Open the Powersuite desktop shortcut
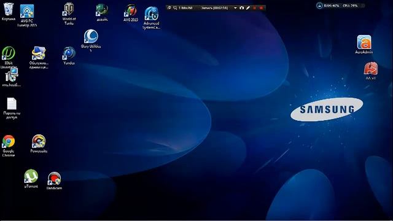393x221 pixels. pos(39,144)
